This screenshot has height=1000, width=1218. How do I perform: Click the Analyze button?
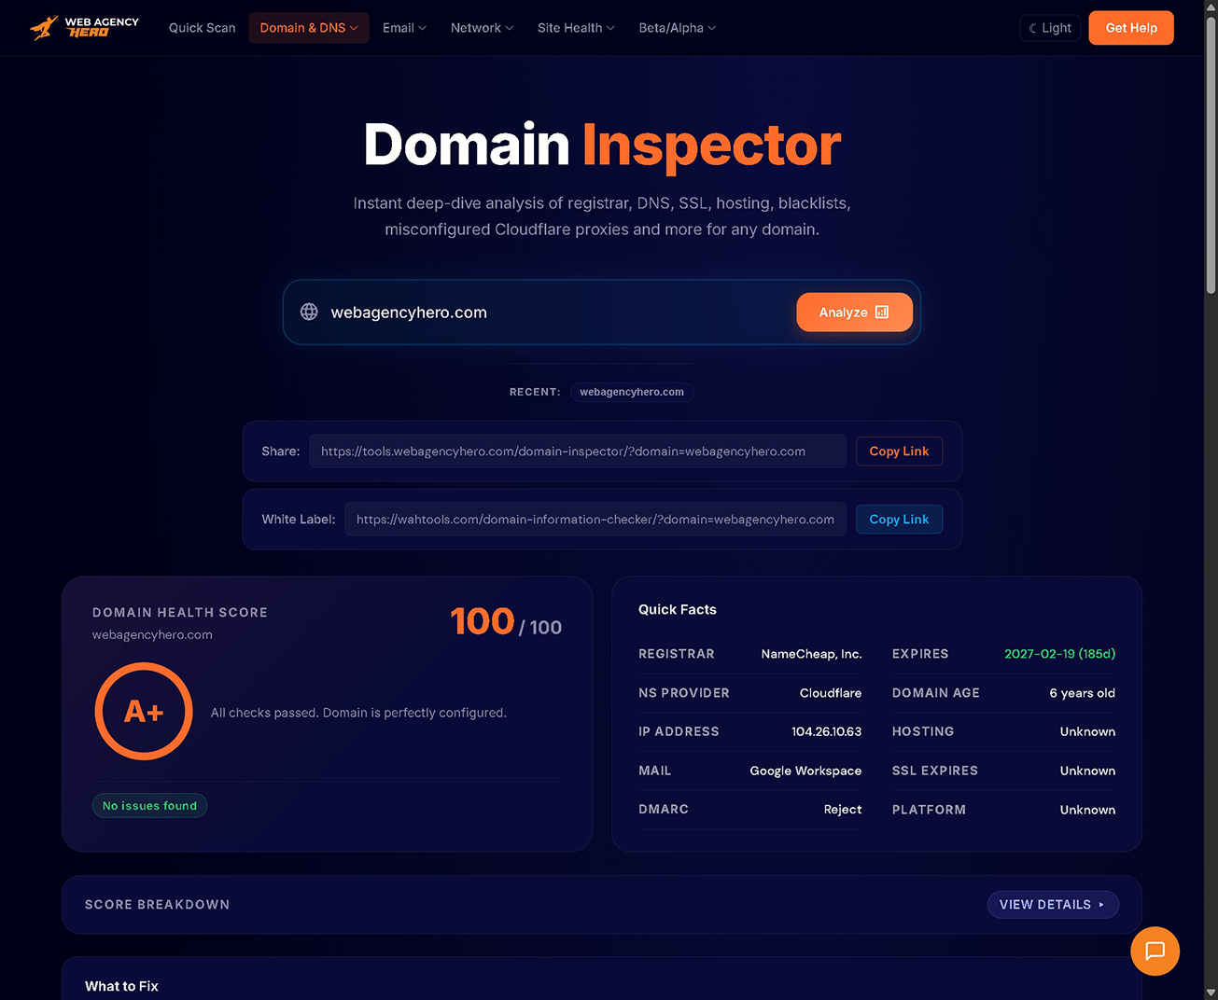(x=854, y=312)
